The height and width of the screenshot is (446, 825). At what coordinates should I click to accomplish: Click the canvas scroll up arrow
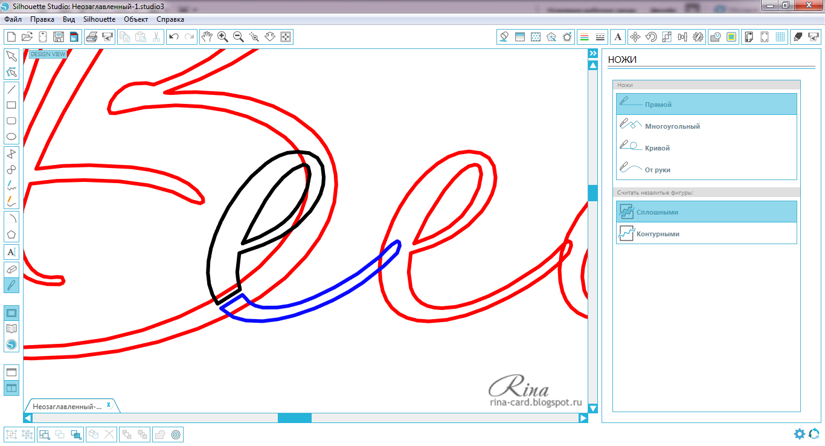pyautogui.click(x=592, y=65)
